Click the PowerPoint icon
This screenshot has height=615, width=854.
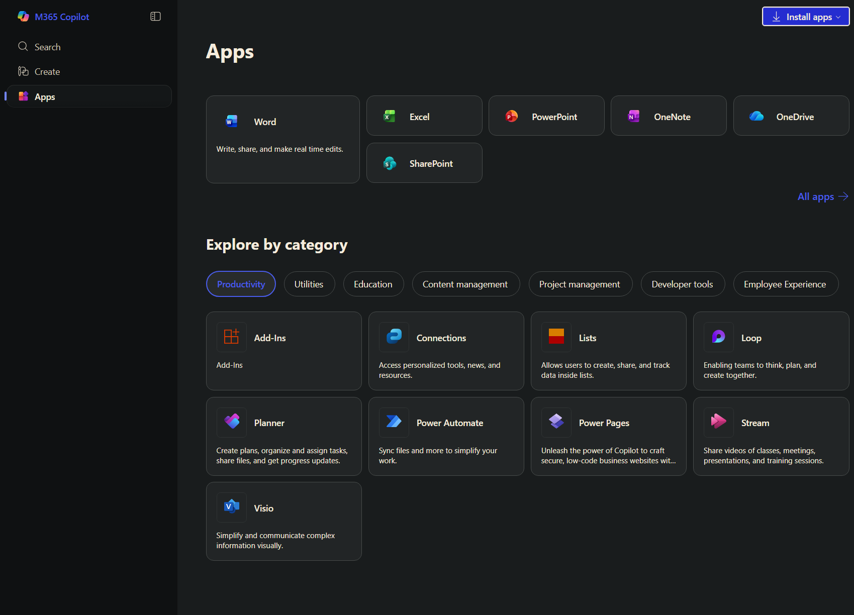[511, 117]
